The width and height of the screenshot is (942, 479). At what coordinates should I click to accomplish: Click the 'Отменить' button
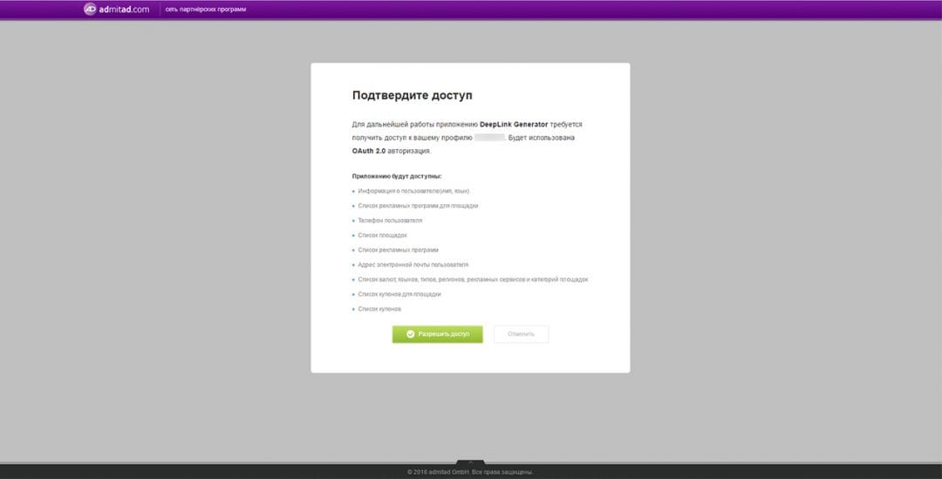click(521, 334)
